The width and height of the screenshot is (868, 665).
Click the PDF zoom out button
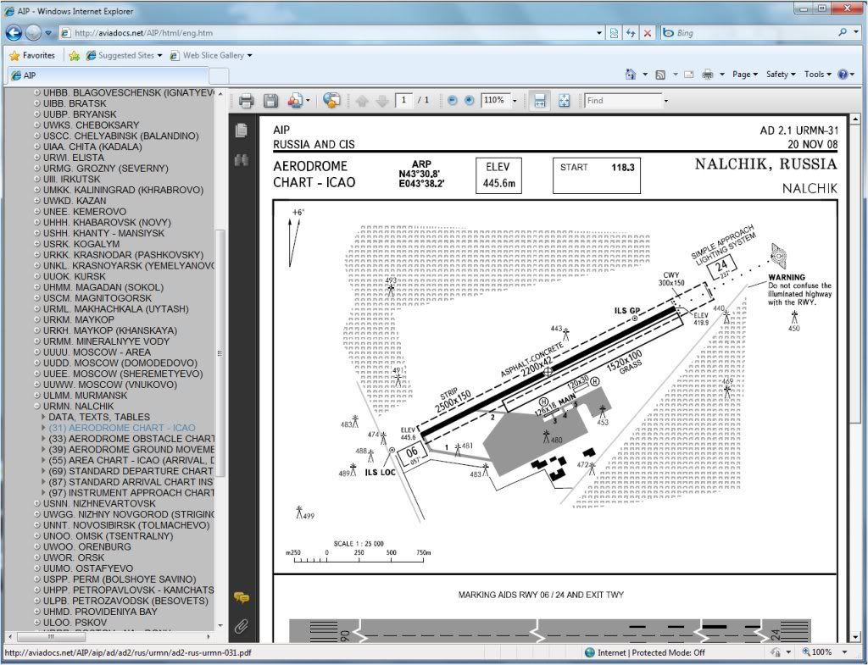click(x=452, y=101)
